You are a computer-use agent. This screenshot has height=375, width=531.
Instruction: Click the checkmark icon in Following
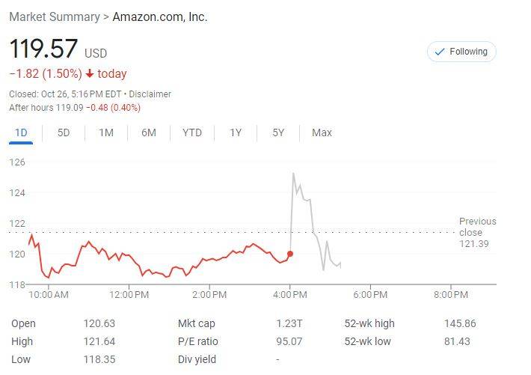439,52
